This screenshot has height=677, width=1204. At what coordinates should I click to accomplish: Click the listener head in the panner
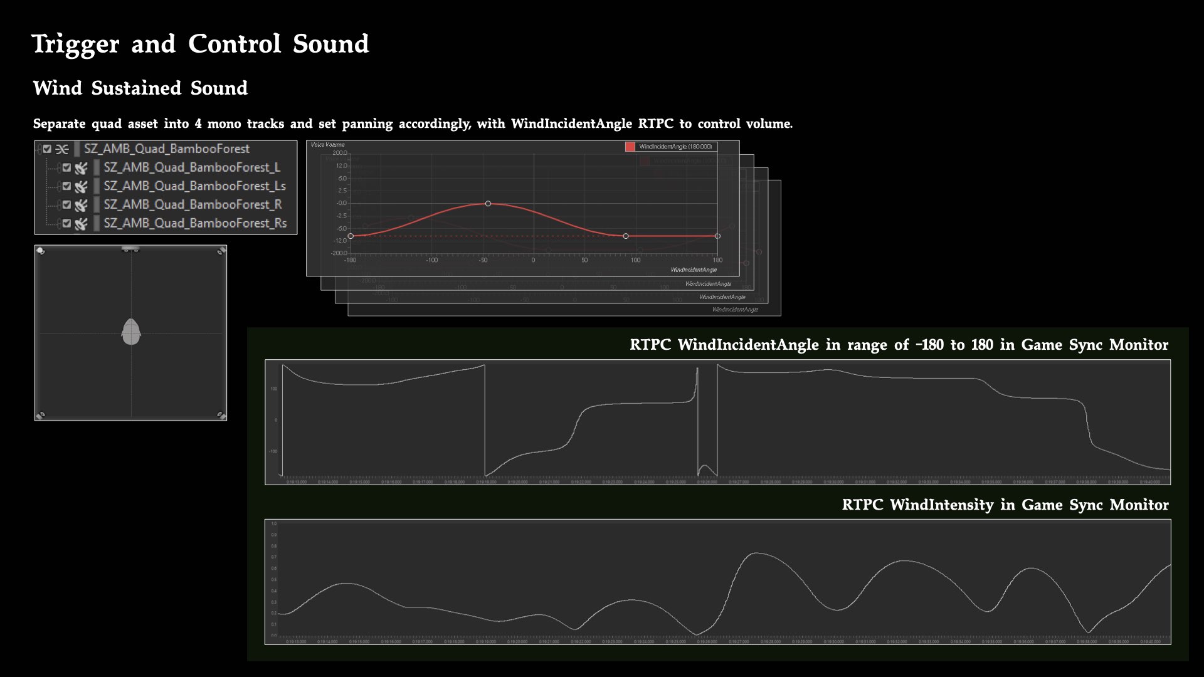tap(131, 332)
